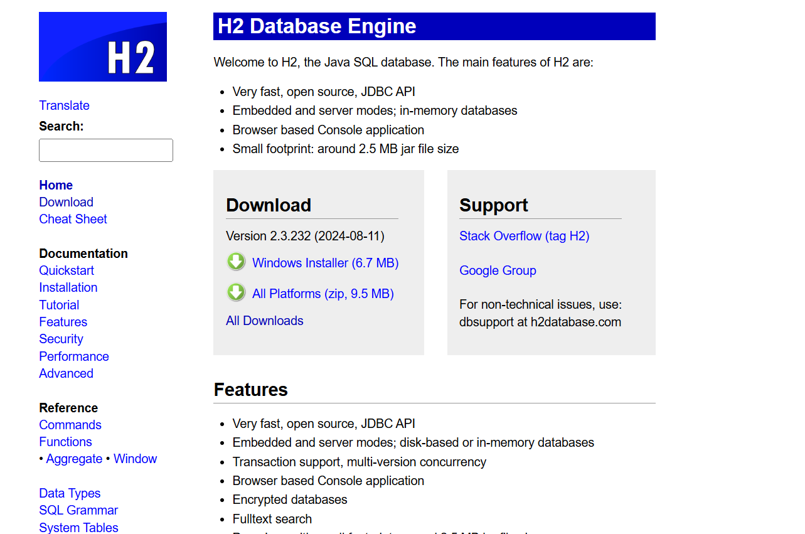Viewport: 805px width, 534px height.
Task: Click the green download arrow beside Windows Installer
Action: coord(236,262)
